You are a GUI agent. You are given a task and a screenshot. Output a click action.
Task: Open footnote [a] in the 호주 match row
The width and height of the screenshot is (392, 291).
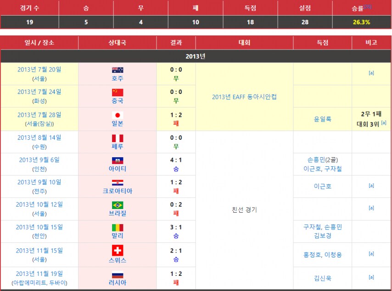coord(371,73)
